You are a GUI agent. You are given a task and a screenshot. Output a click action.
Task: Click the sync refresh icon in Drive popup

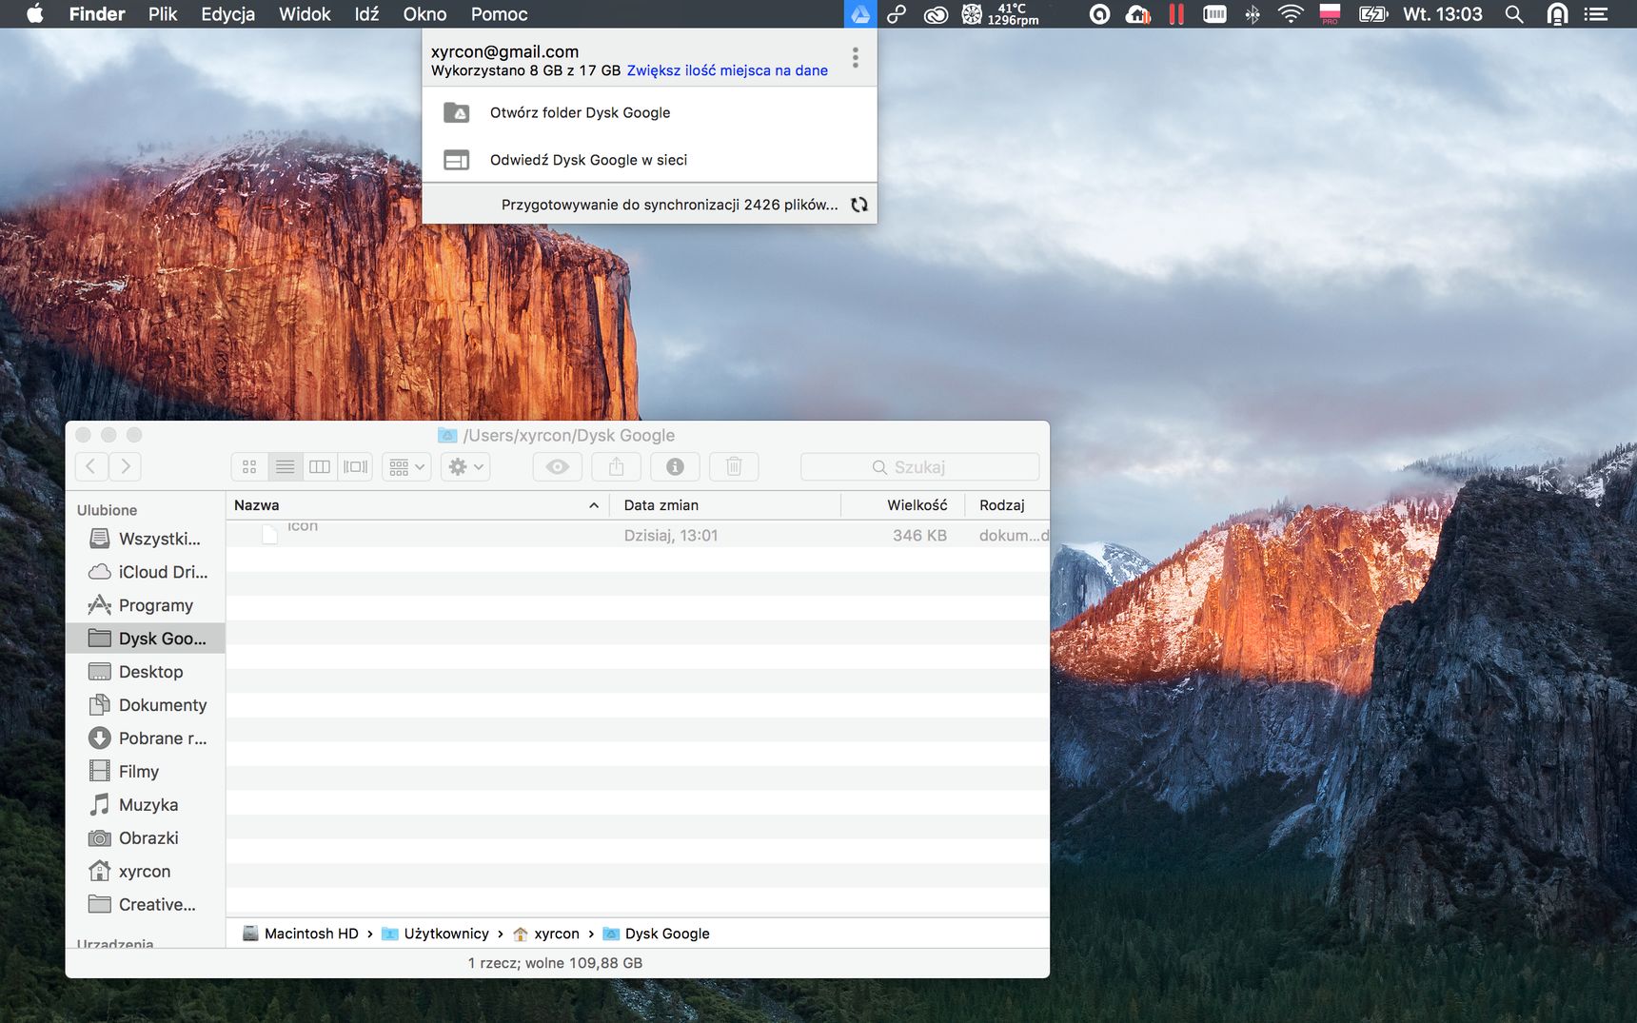click(859, 205)
